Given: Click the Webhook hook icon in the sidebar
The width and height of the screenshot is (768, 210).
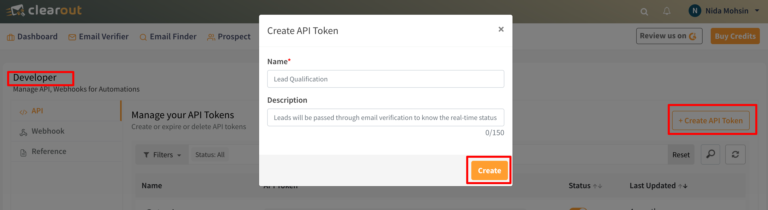Looking at the screenshot, I should click(23, 131).
